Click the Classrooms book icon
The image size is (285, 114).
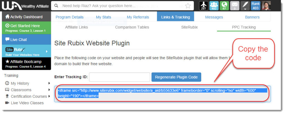tap(7, 90)
